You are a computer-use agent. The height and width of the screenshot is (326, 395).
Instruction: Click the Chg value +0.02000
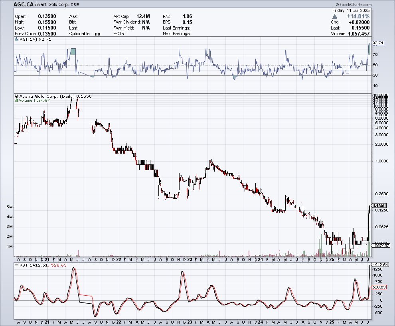(359, 22)
